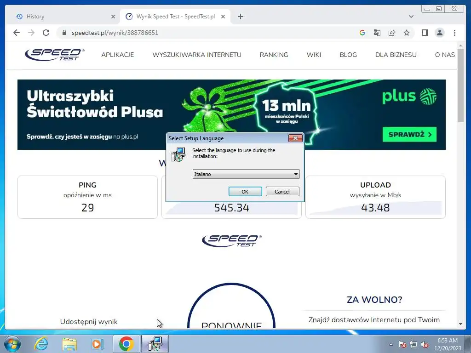
Task: Show hidden tray icons arrow
Action: 391,344
